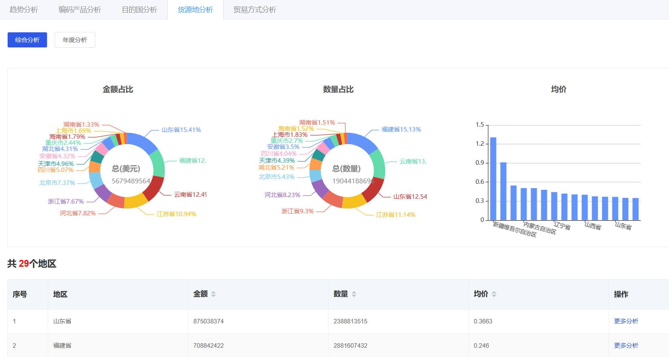
Task: Open 更多分析 for 福建省 row
Action: (626, 346)
